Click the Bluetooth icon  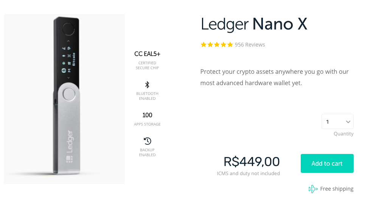tap(147, 85)
